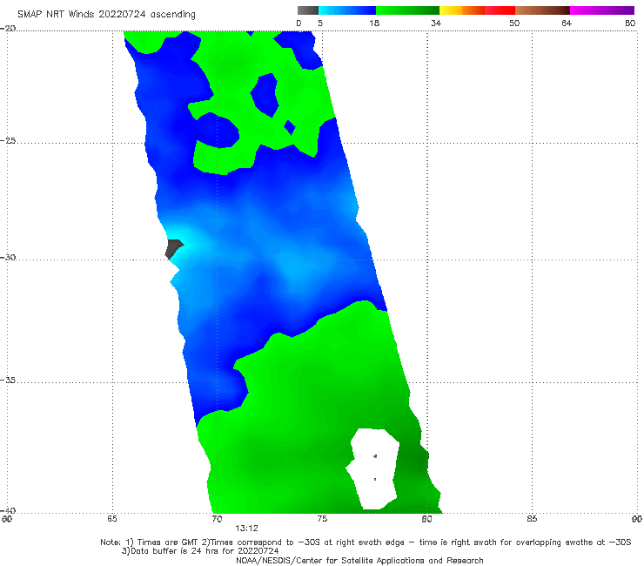Click the brown 50-64 color bar segment
Screen dimensions: 644x566
[542, 10]
